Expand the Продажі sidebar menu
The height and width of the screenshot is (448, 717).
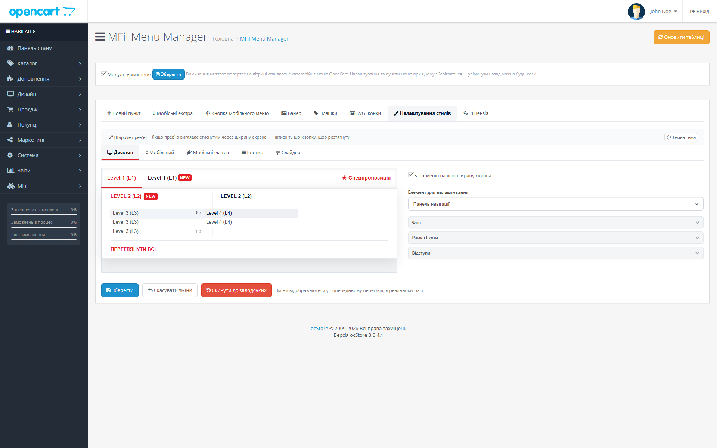(44, 109)
